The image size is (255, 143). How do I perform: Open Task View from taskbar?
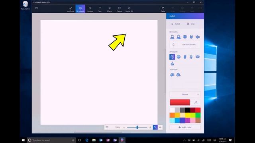click(80, 140)
